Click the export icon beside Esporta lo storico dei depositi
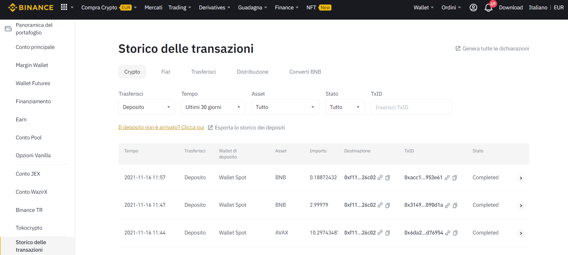Viewport: 568px width, 255px height. pyautogui.click(x=210, y=128)
